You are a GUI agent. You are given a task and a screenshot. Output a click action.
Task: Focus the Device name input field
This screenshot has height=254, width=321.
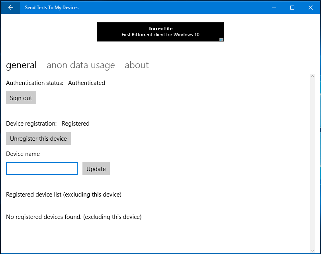pyautogui.click(x=42, y=169)
